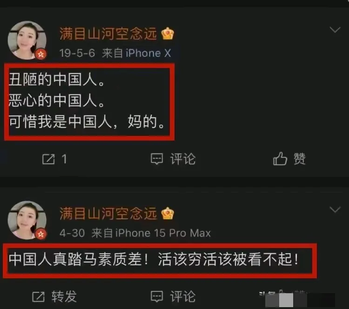349x309 pixels.
Task: Click the verification badge on first avatar
Action: (41, 54)
